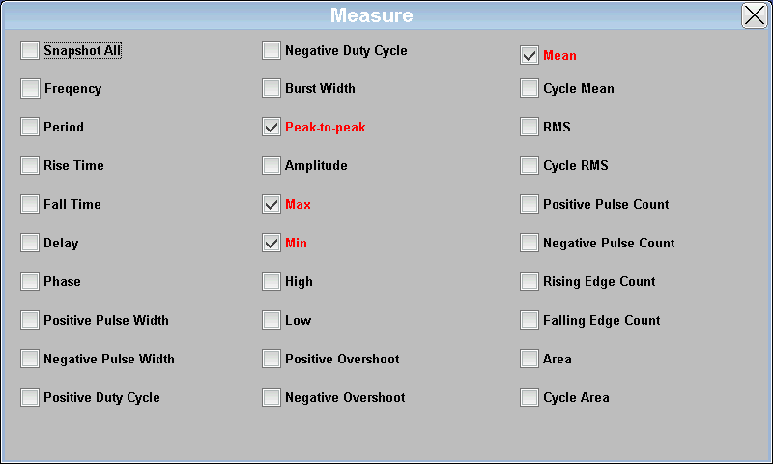Tick Negative Pulse Width checkbox
Screen dimensions: 773x464
(30, 359)
